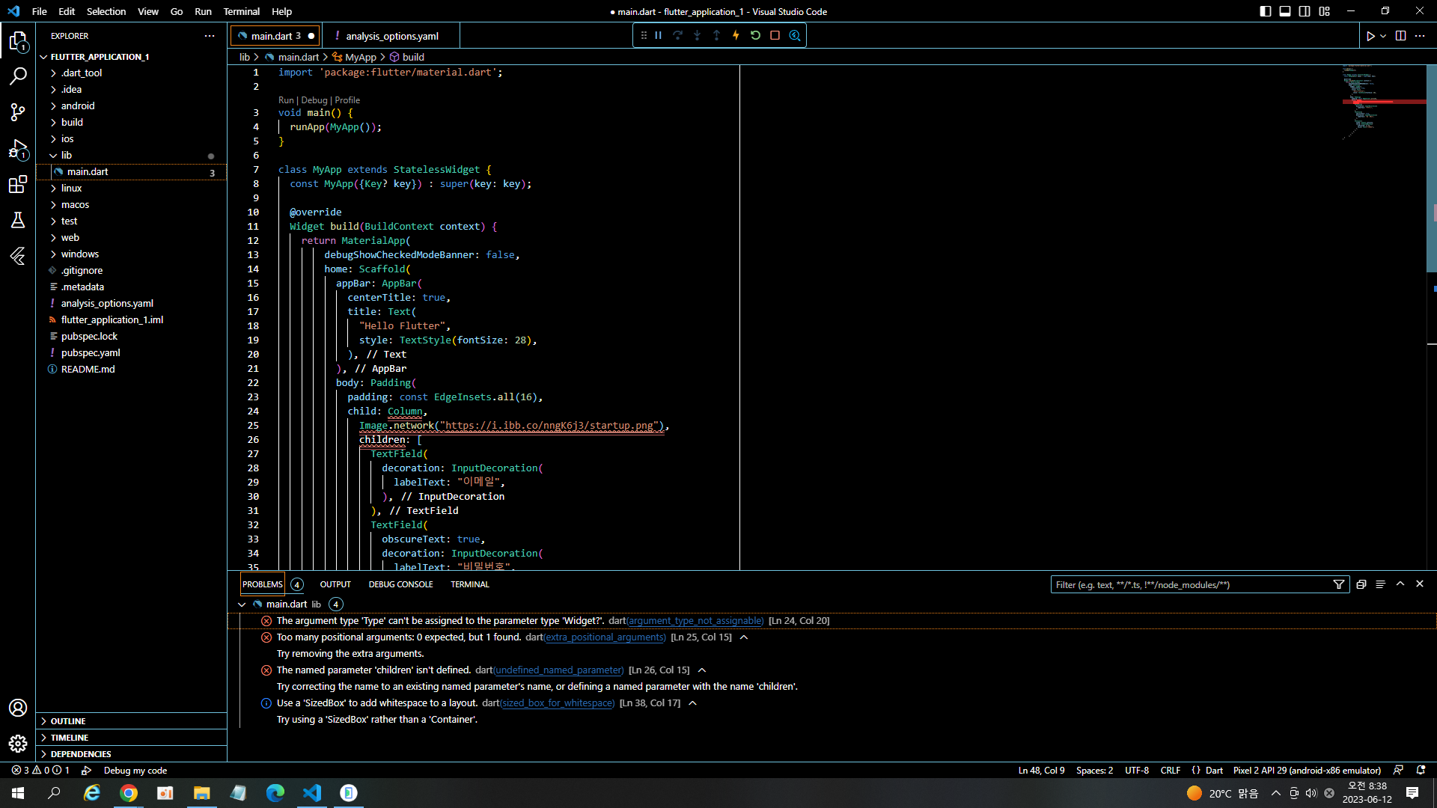The image size is (1437, 808).
Task: Click the feedback icon in status bar
Action: point(1398,771)
